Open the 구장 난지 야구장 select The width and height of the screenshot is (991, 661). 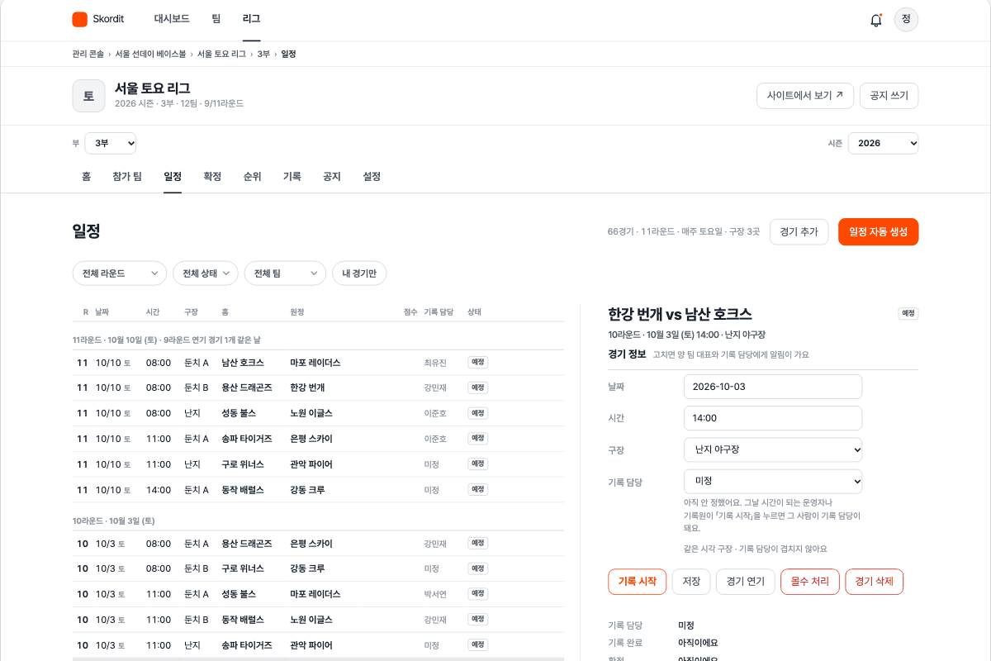click(773, 449)
